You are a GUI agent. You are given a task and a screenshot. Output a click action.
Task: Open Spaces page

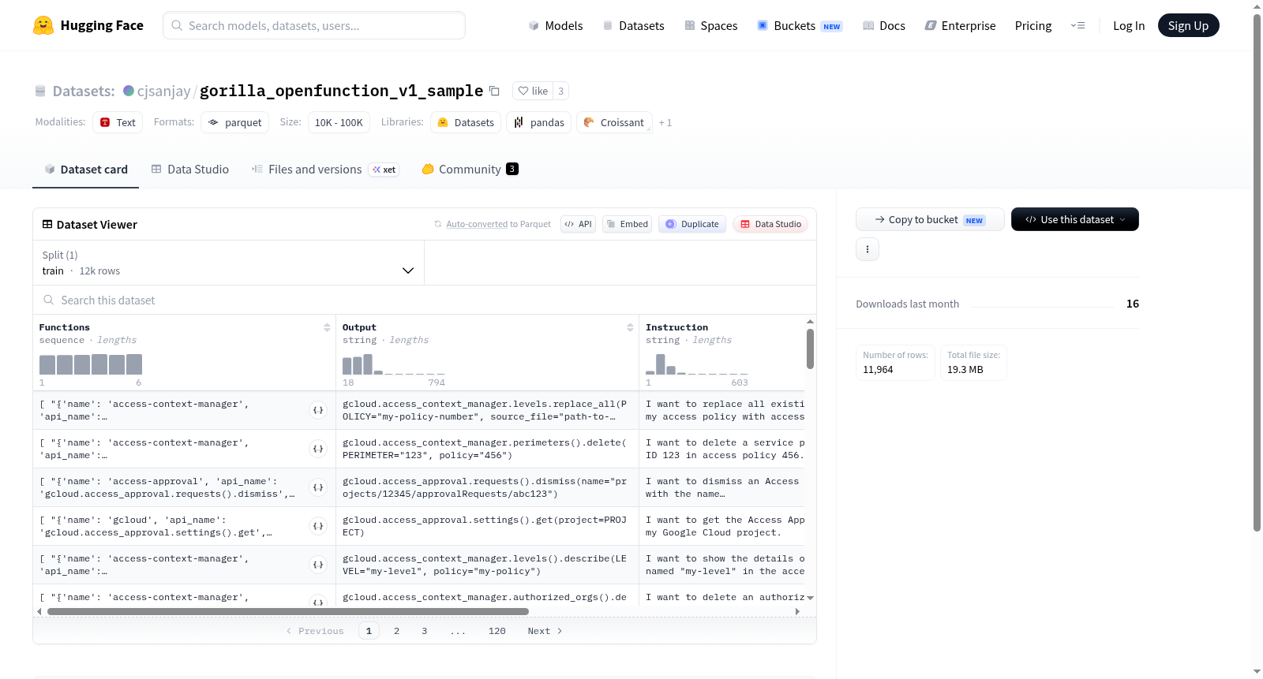pos(711,25)
